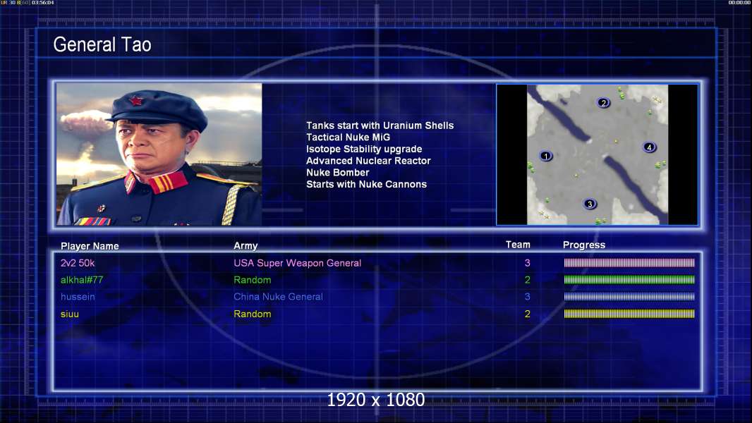
Task: Click 'Starts with Nuke Cannons' text
Action: (366, 184)
